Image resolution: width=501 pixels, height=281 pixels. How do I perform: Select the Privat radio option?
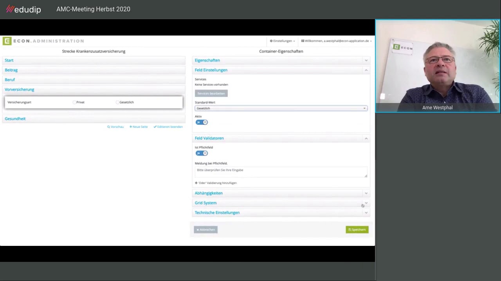tap(74, 102)
